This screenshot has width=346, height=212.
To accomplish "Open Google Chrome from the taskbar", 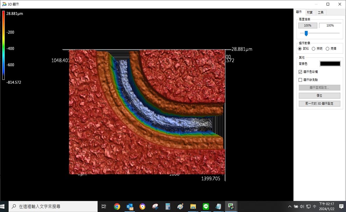I will point(117,206).
